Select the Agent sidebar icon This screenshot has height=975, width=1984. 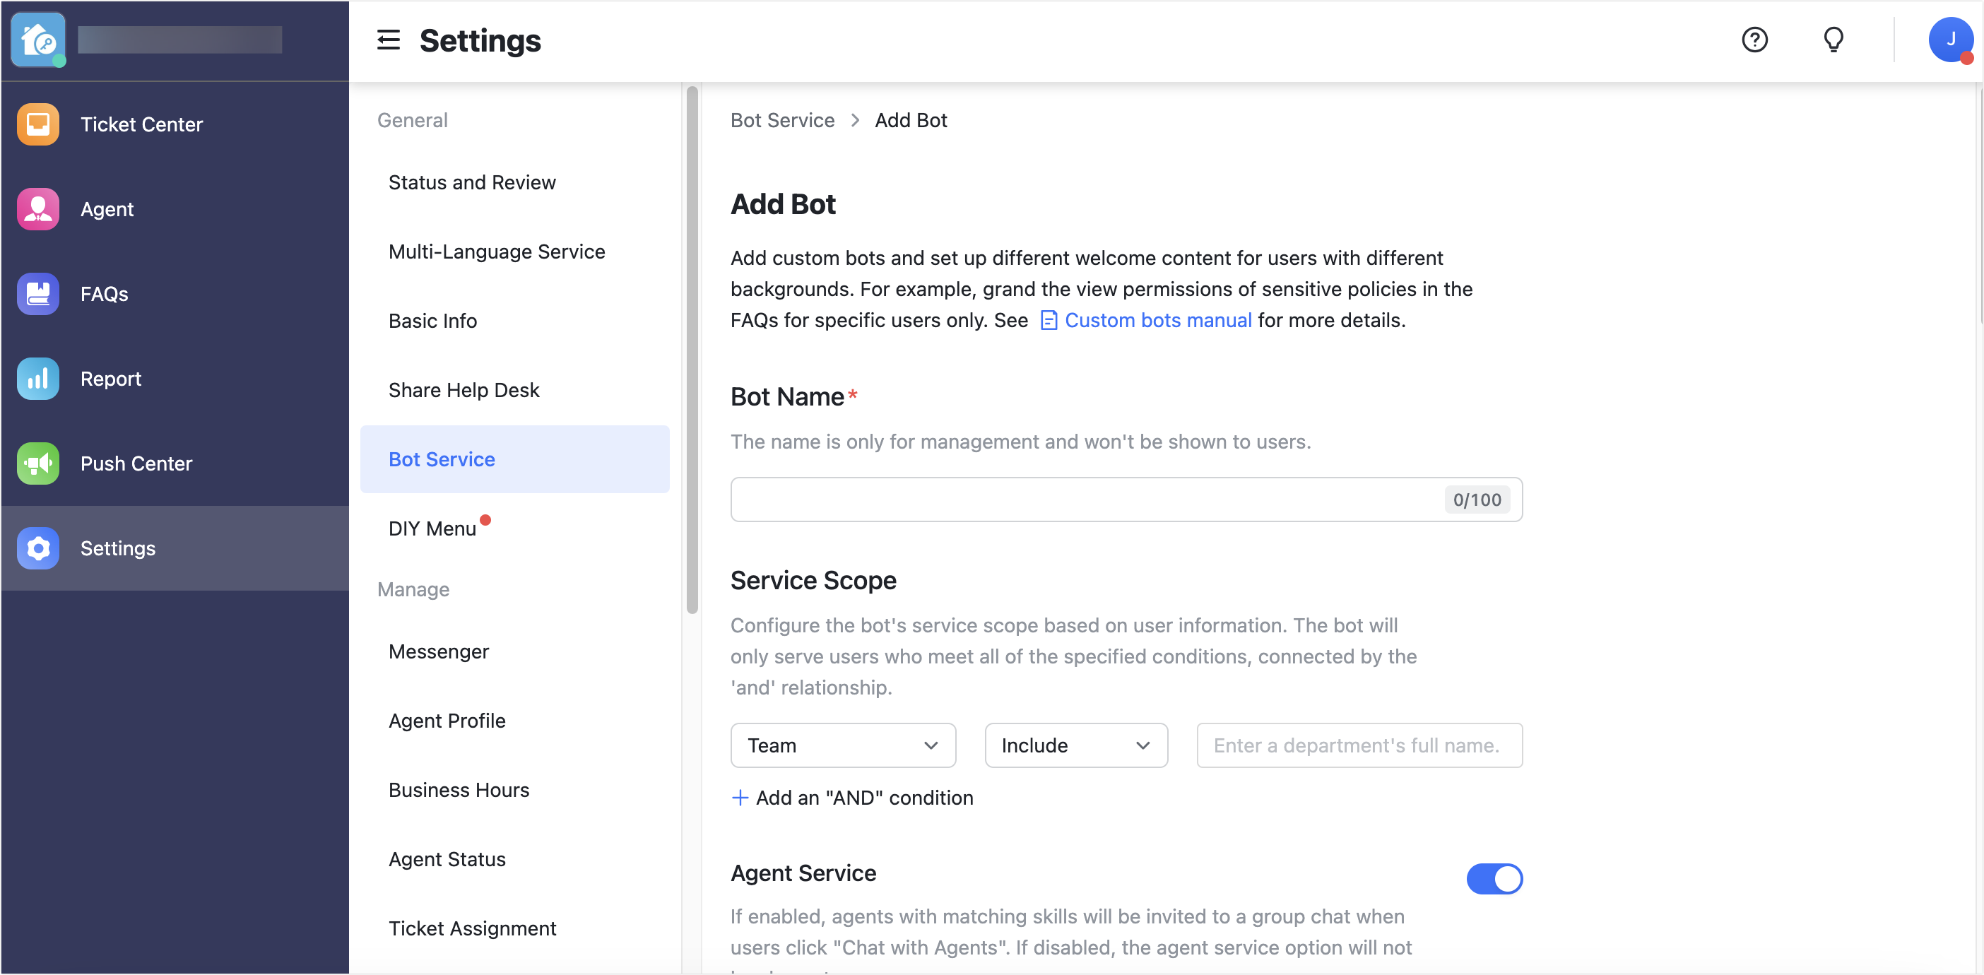(x=37, y=208)
